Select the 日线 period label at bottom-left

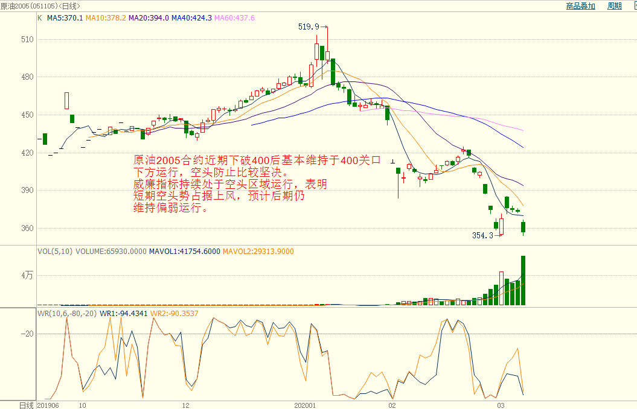[x=26, y=405]
